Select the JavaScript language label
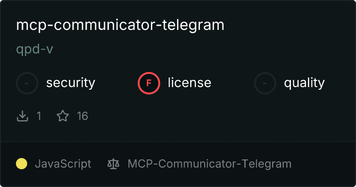The image size is (356, 187). coord(63,164)
